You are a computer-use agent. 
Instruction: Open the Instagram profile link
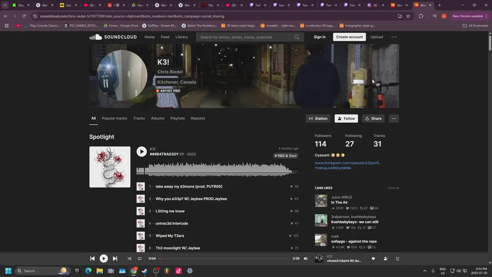(x=348, y=163)
